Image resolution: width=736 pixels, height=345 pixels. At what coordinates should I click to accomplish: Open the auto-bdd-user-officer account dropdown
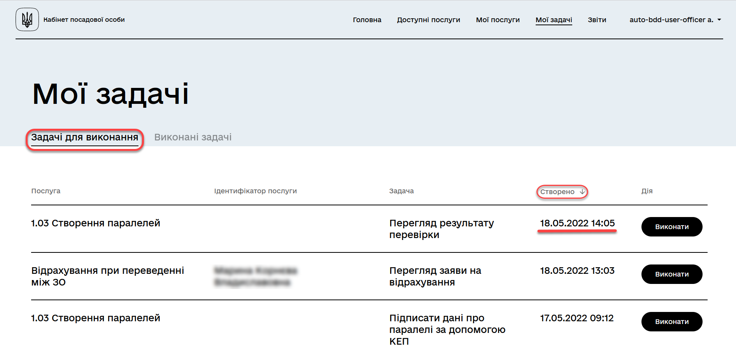tap(675, 20)
